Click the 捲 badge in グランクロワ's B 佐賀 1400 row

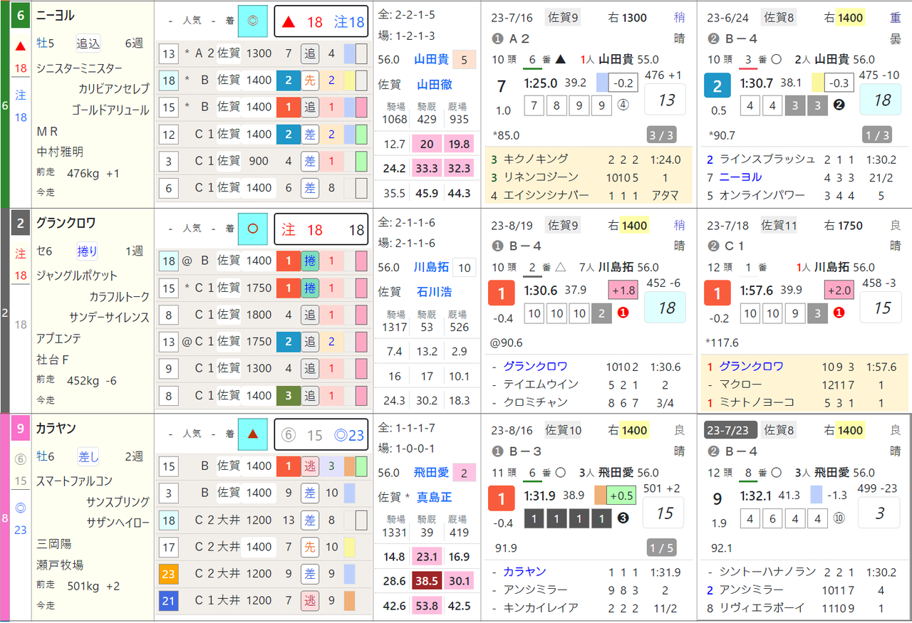[x=309, y=261]
